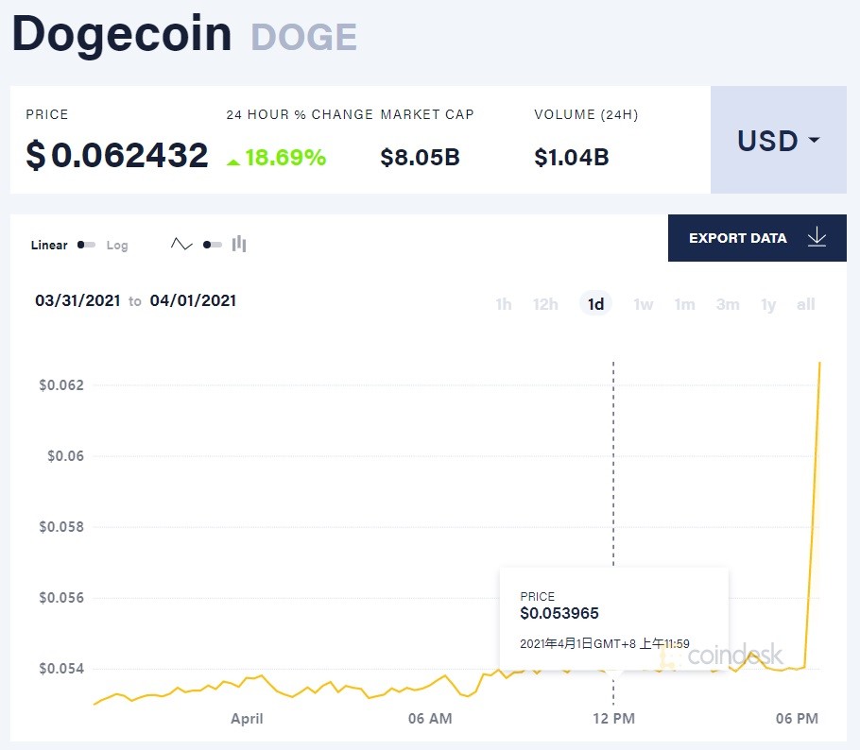Toggle the Linear/Log scale switch
860x750 pixels.
pos(86,245)
